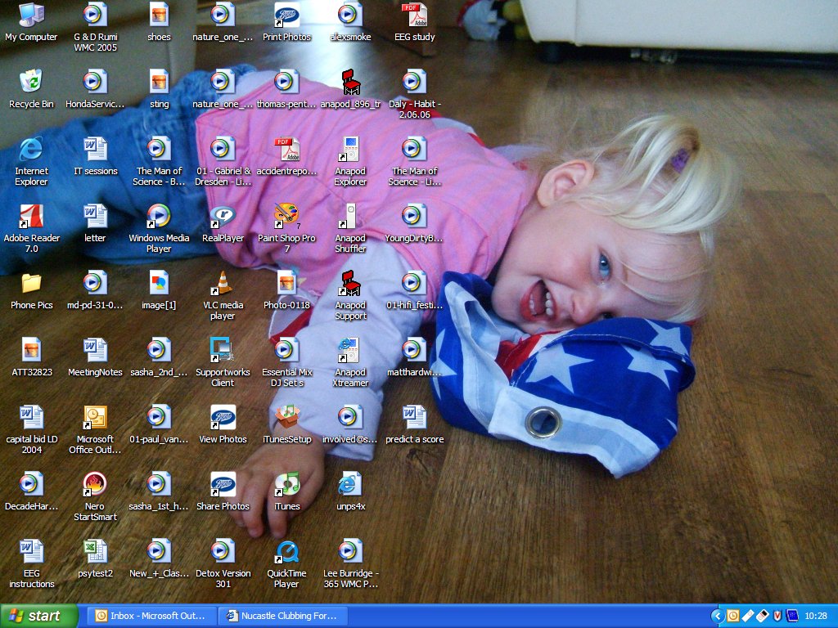Screen dimensions: 838x628
Task: Open the Windows Start menu
Action: point(39,616)
